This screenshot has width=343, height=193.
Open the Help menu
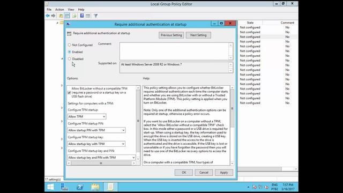point(81,10)
